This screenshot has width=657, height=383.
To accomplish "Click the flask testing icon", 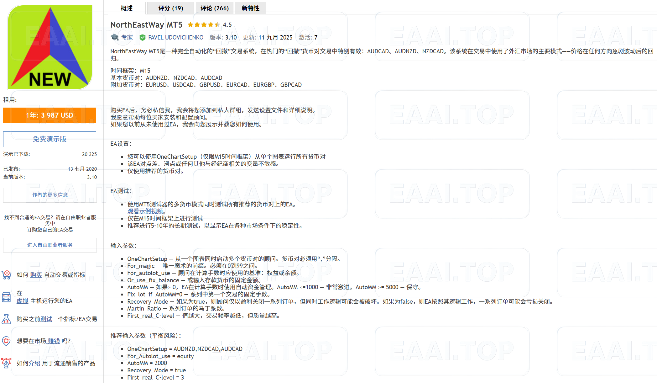I will pyautogui.click(x=7, y=318).
